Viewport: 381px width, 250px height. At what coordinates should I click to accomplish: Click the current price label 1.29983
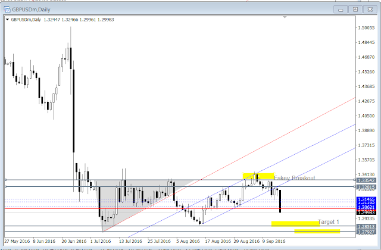(366, 213)
